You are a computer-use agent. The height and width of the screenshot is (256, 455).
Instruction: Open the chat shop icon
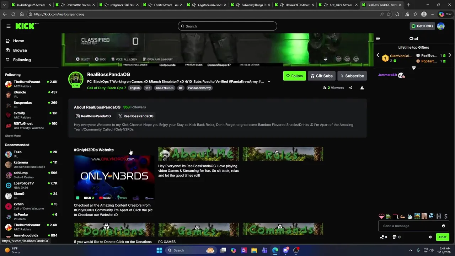[x=395, y=237]
